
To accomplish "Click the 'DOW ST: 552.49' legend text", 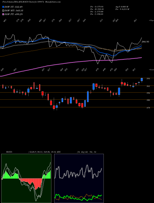I will (x=13, y=7).
